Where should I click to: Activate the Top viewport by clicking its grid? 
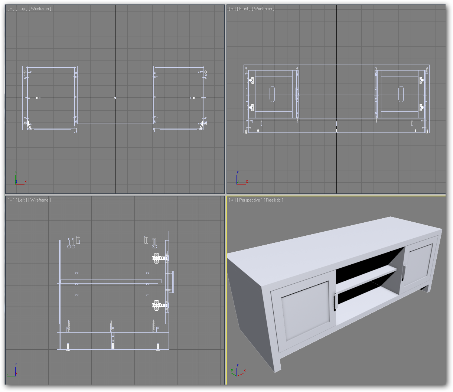[x=111, y=156]
